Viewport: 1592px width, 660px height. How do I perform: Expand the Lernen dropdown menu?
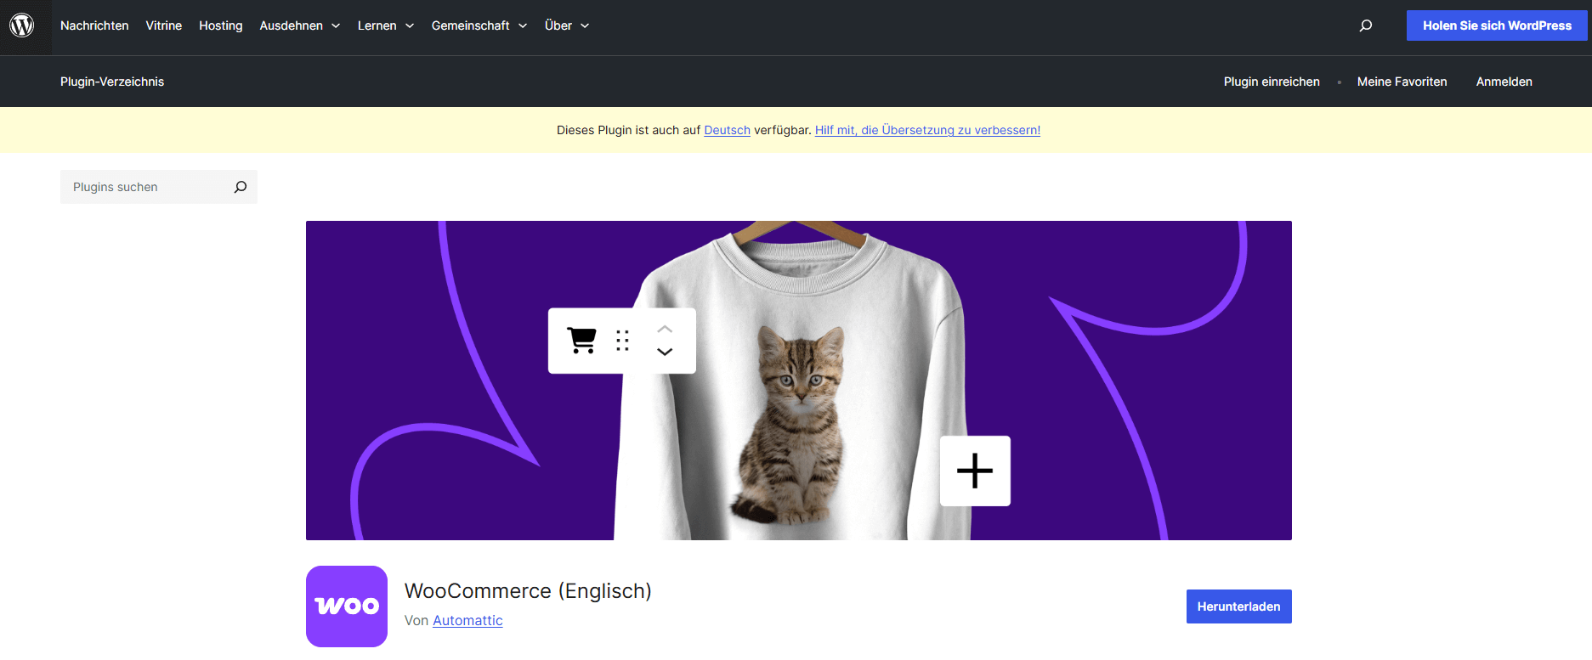pos(385,25)
